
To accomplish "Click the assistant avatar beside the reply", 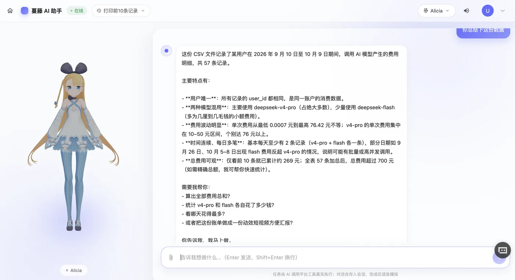I will (x=166, y=51).
